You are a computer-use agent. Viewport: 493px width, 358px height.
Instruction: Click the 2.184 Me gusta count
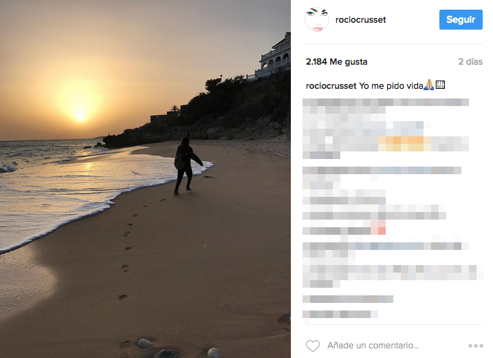[336, 62]
